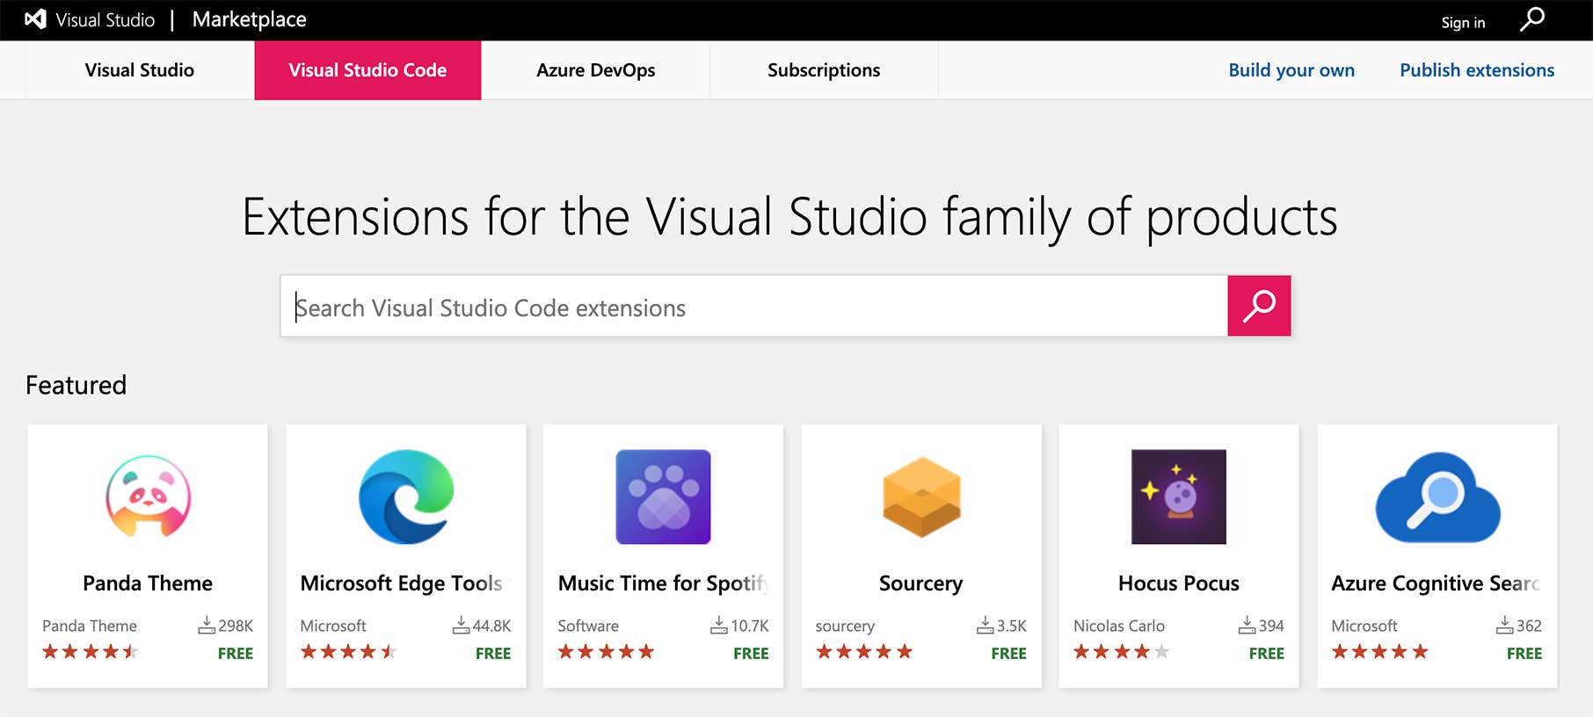This screenshot has height=717, width=1593.
Task: Click the Visual Studio header text
Action: point(105,19)
